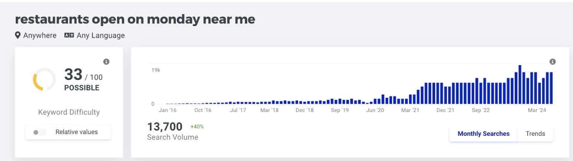Click the location pin icon beside Anywhere
Image resolution: width=573 pixels, height=161 pixels.
(17, 35)
